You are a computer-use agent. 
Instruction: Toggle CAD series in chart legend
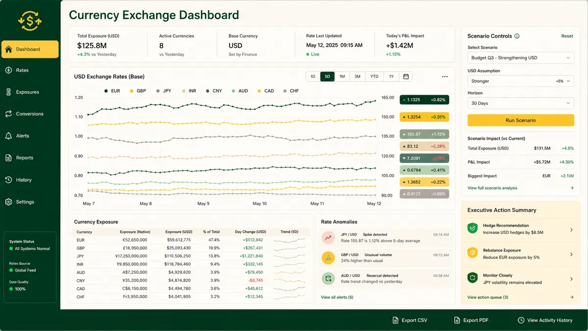266,91
